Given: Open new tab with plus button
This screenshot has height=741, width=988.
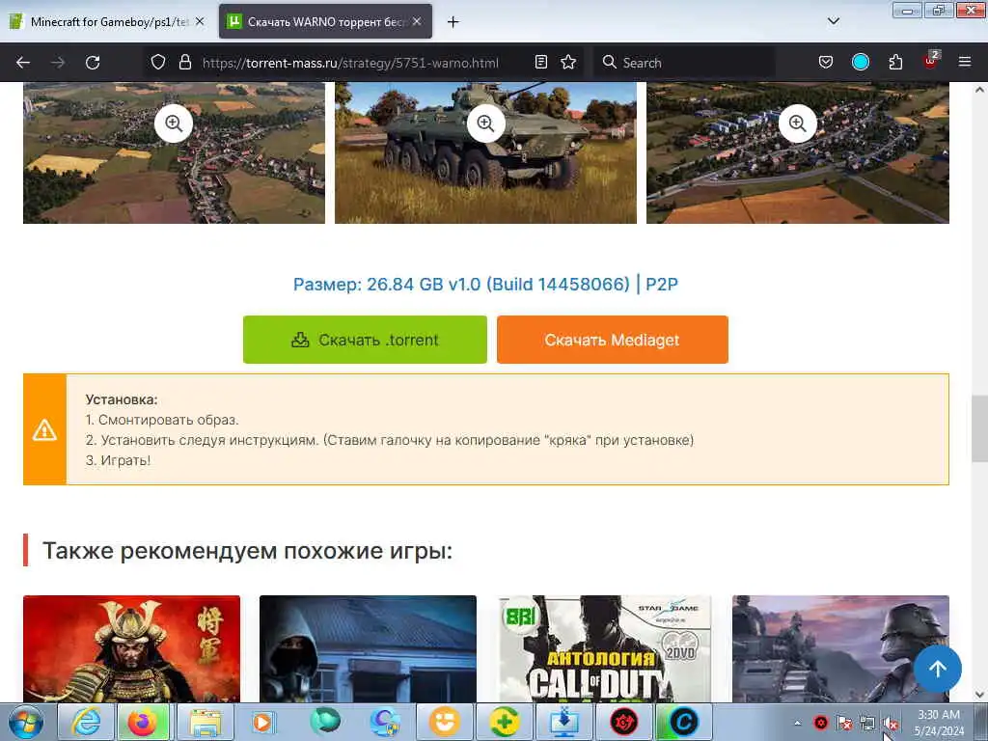Looking at the screenshot, I should click(453, 22).
